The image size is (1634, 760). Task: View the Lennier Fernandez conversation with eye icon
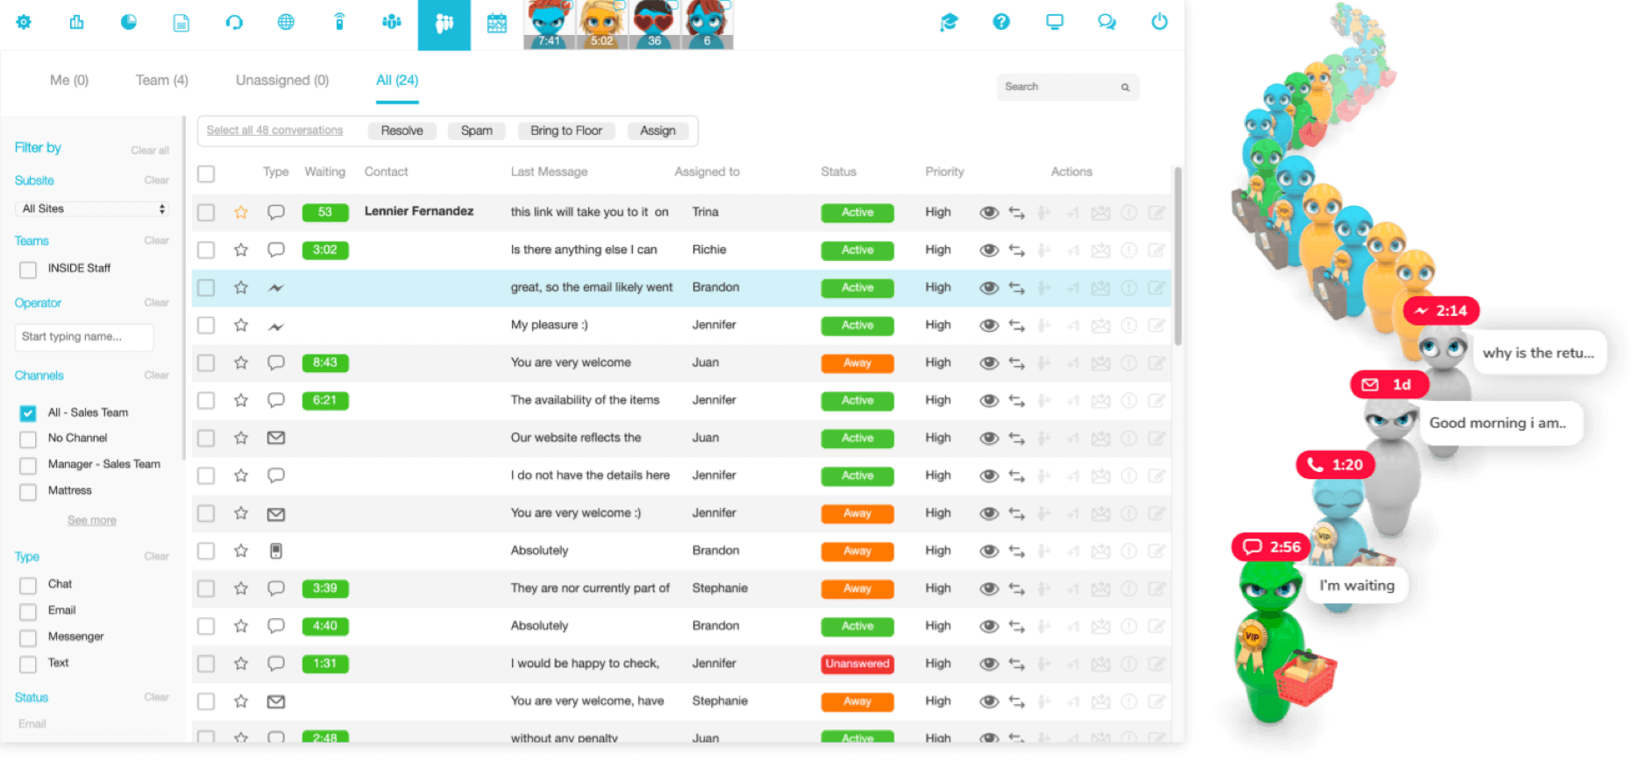[x=990, y=212]
